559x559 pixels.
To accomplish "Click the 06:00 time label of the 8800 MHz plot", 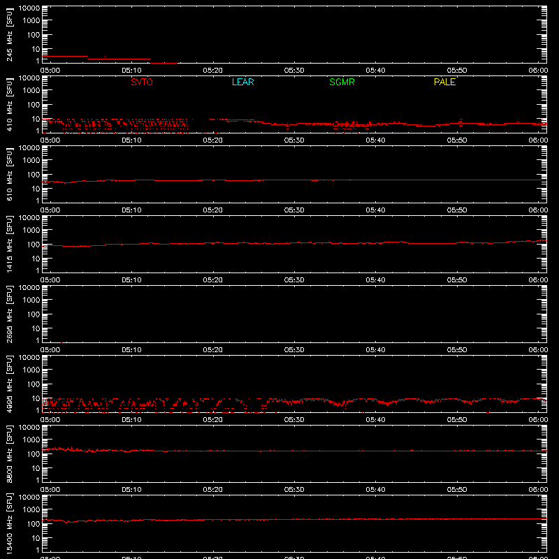I will (x=538, y=490).
